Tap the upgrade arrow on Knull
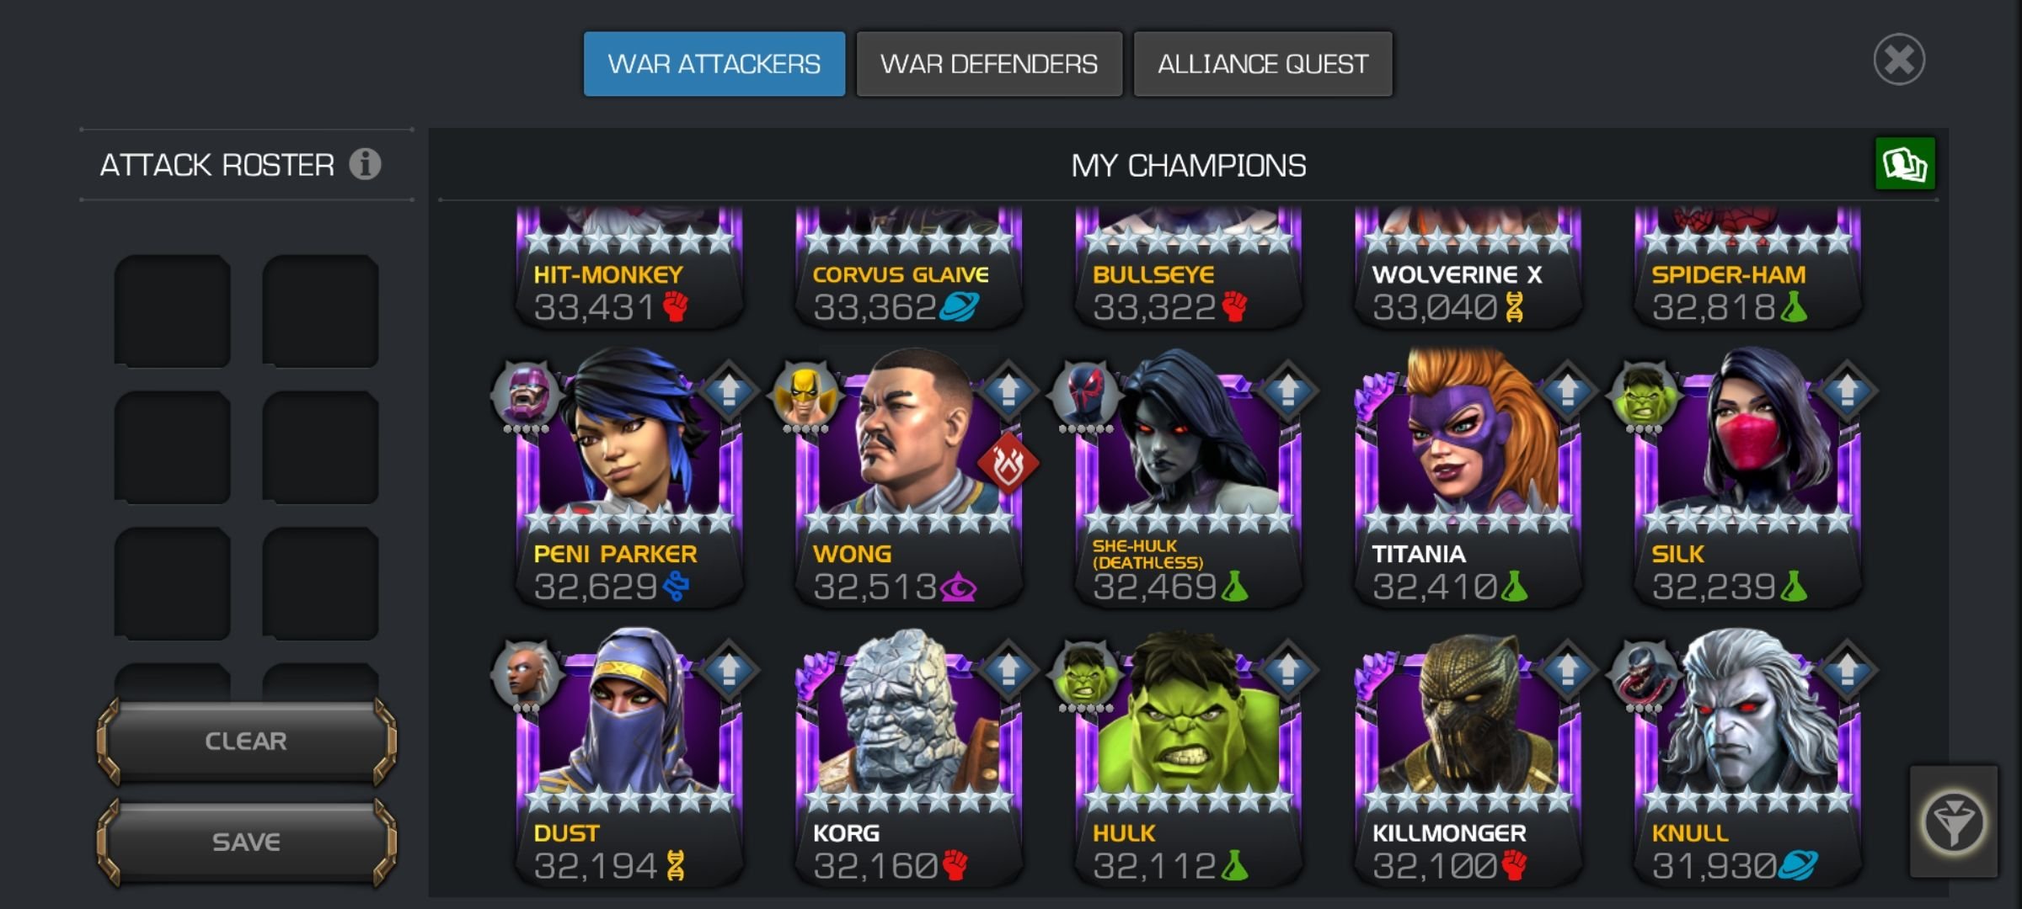 coord(1846,670)
